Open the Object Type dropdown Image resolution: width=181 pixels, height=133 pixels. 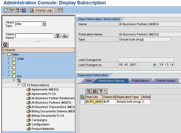44,24
